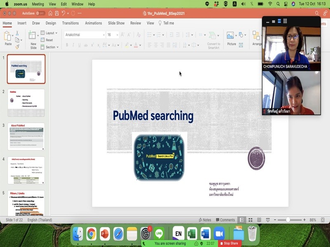The image size is (330, 247).
Task: Click the Stop Share button
Action: 229,243
